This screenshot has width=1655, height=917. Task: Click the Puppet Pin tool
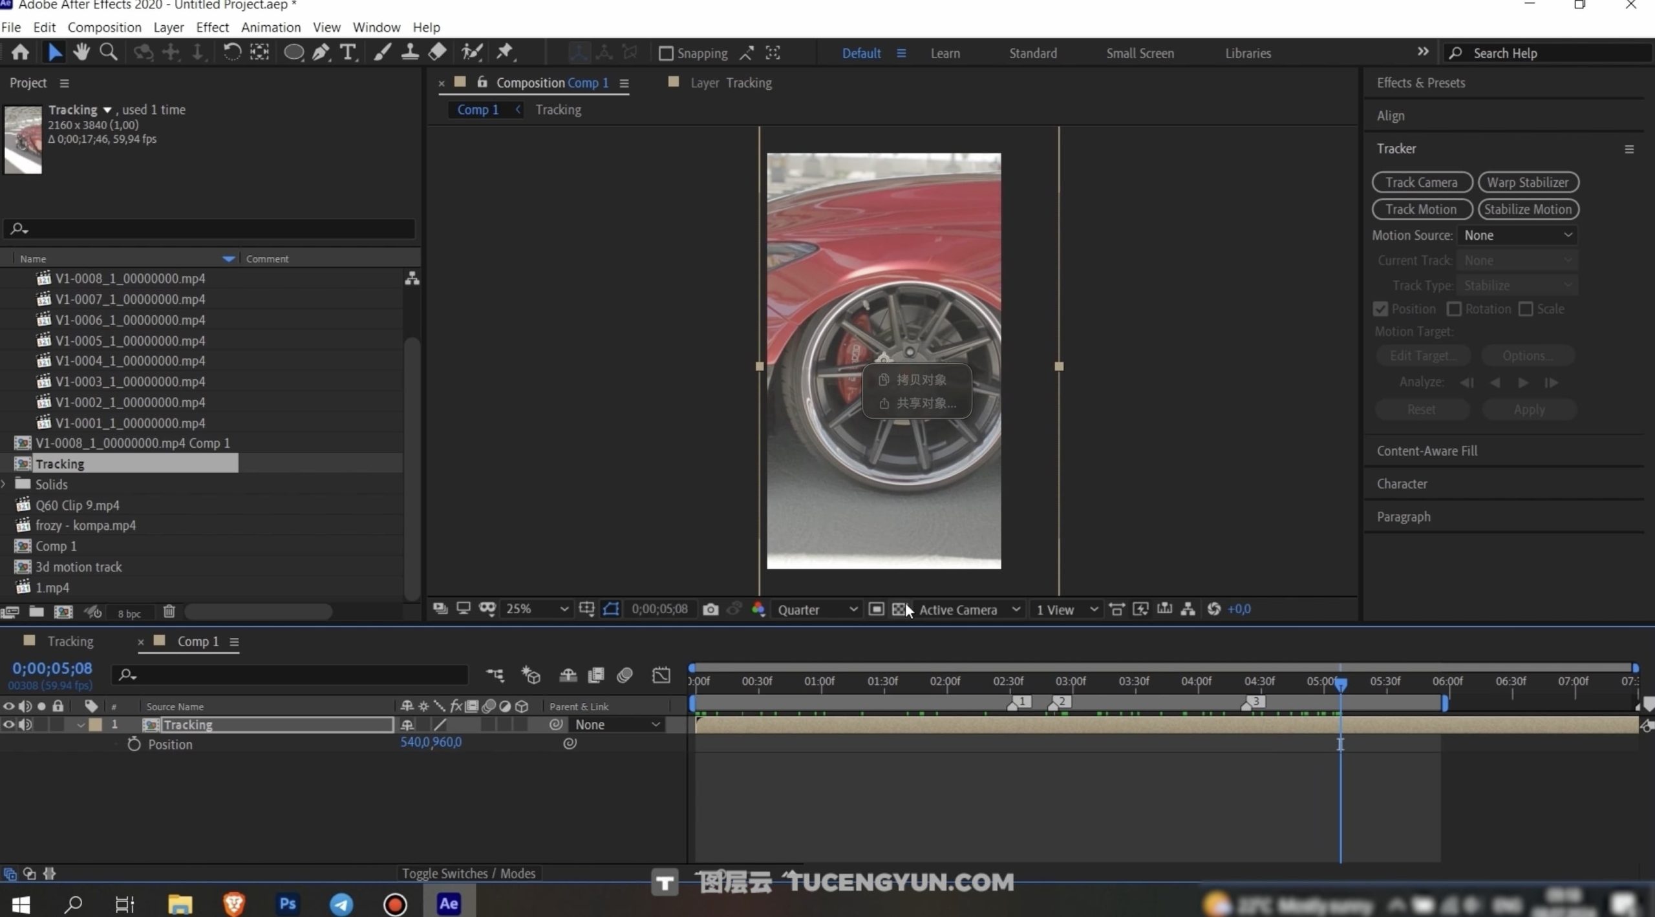coord(505,52)
